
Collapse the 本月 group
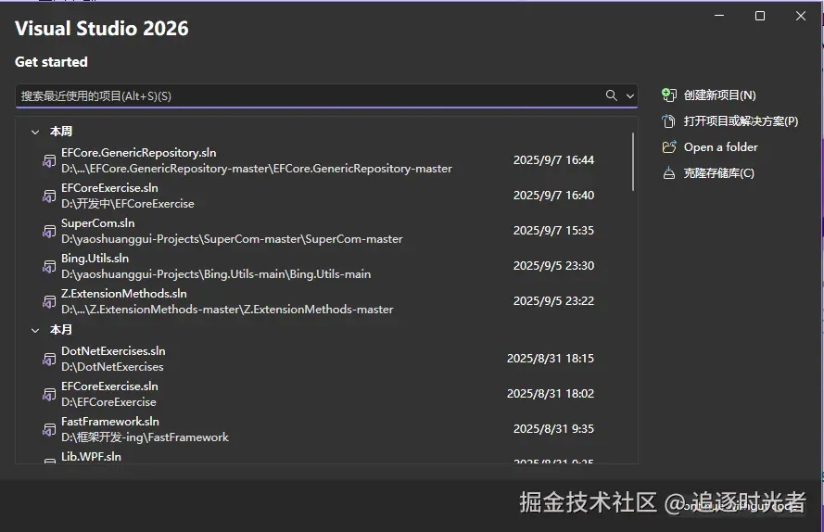(35, 330)
